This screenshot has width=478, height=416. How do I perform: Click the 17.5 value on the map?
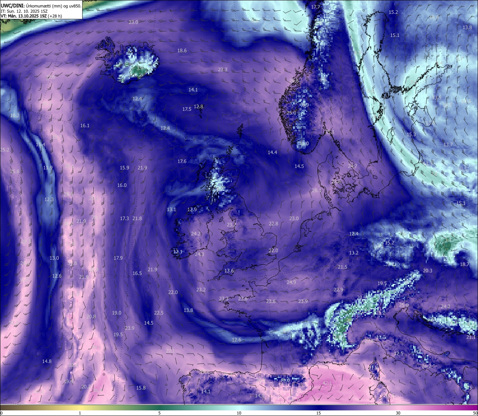pyautogui.click(x=187, y=109)
